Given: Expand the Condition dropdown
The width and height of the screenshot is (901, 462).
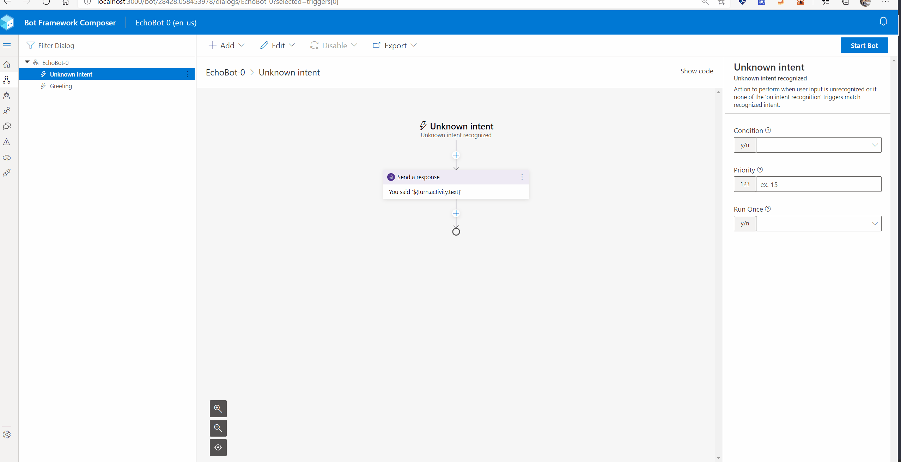Looking at the screenshot, I should tap(875, 145).
